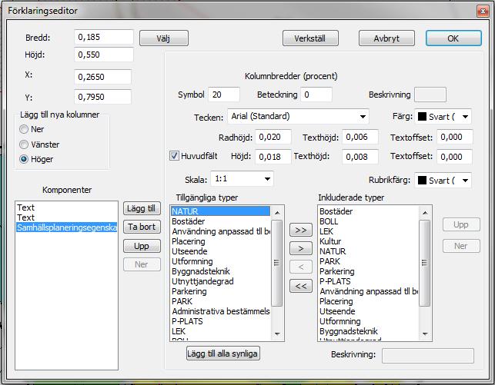Screen dimensions: 495x385
Task: Select Administrativa bestämmels in available list
Action: (220, 311)
